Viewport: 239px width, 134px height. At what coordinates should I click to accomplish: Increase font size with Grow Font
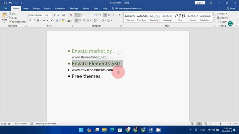click(x=55, y=15)
